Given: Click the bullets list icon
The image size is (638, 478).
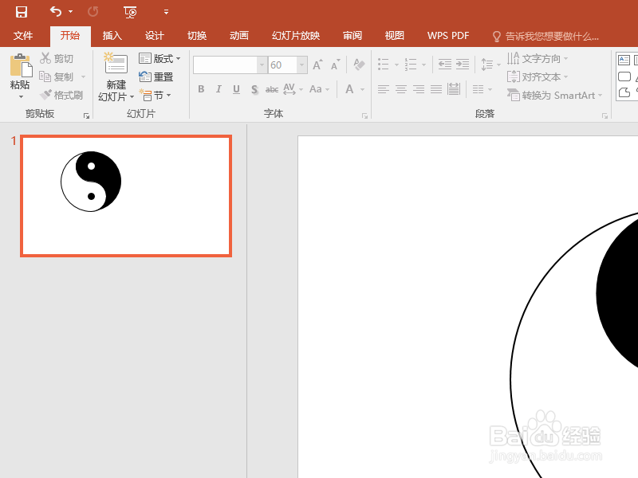Looking at the screenshot, I should pyautogui.click(x=383, y=65).
